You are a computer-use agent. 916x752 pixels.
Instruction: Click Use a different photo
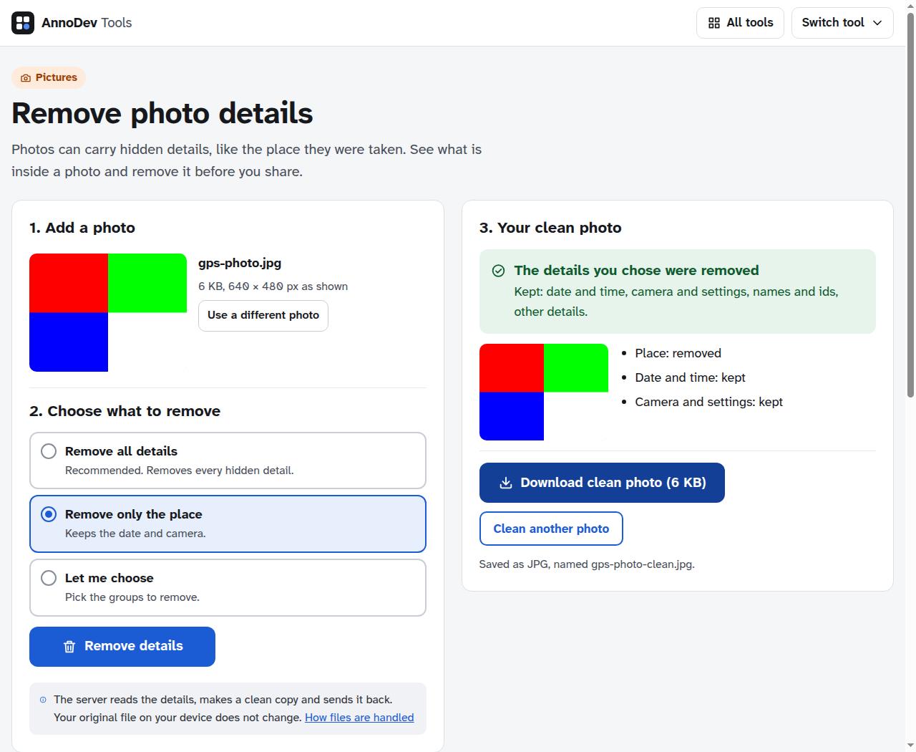pyautogui.click(x=263, y=316)
